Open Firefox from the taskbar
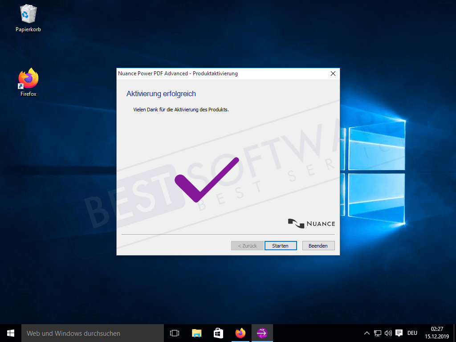This screenshot has height=342, width=456. tap(240, 333)
